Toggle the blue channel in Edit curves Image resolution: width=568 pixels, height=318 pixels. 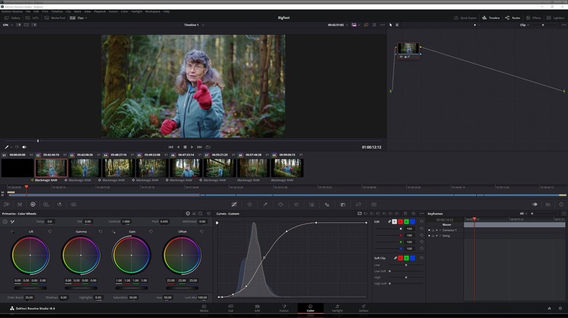413,221
